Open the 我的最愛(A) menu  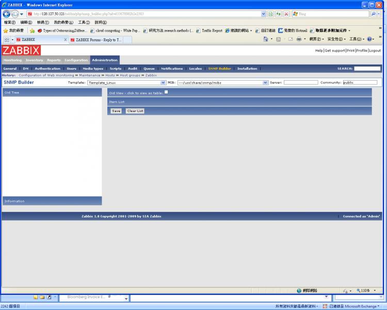63,22
